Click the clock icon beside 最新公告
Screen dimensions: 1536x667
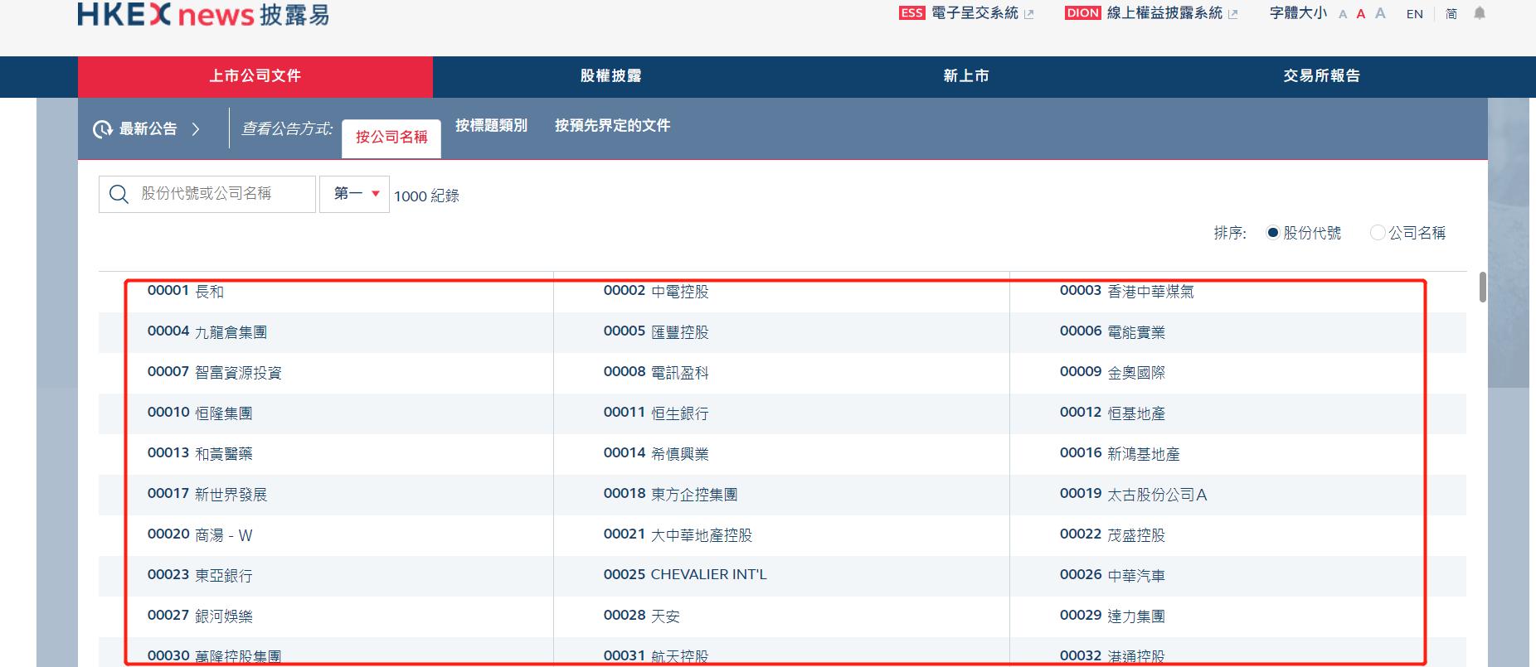point(103,129)
